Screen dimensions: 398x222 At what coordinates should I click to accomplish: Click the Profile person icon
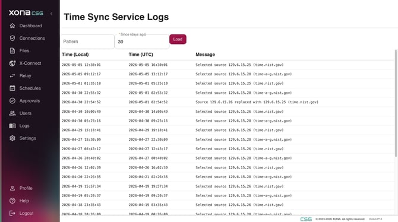pos(12,188)
